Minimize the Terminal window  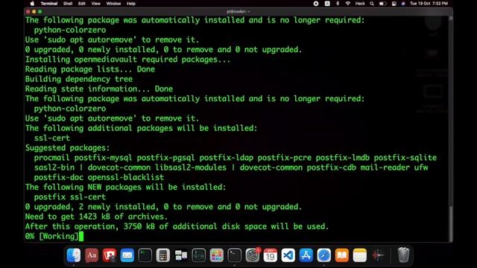pos(34,12)
